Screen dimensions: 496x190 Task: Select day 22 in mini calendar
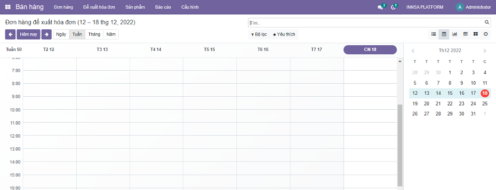450,103
